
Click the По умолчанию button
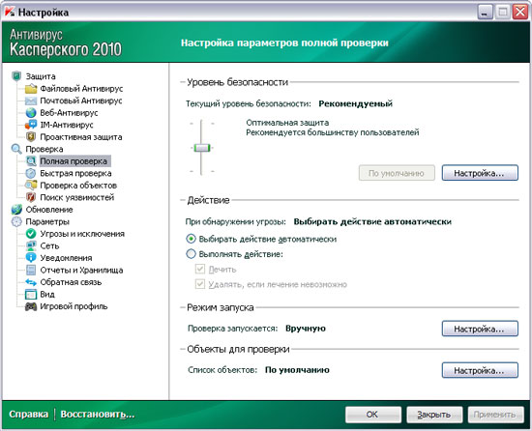(x=397, y=173)
